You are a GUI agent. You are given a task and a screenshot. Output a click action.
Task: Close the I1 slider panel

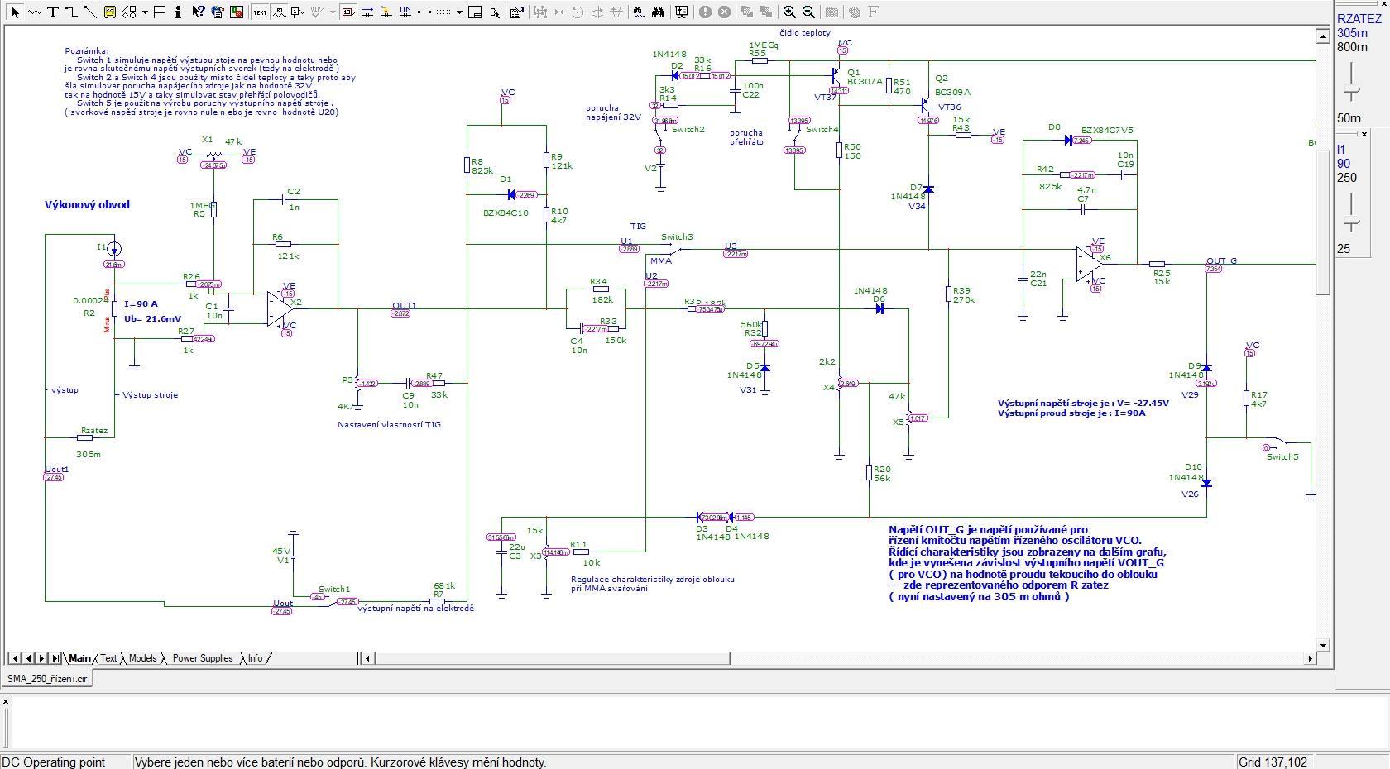pos(1364,134)
